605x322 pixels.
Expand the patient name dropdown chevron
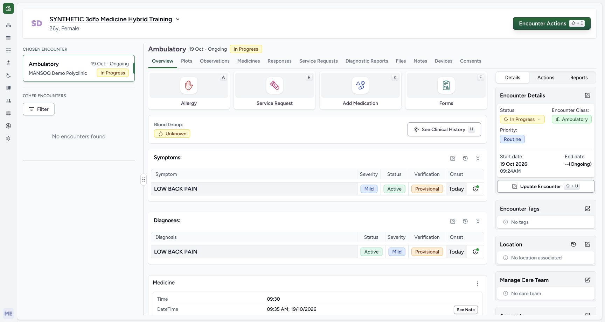178,19
